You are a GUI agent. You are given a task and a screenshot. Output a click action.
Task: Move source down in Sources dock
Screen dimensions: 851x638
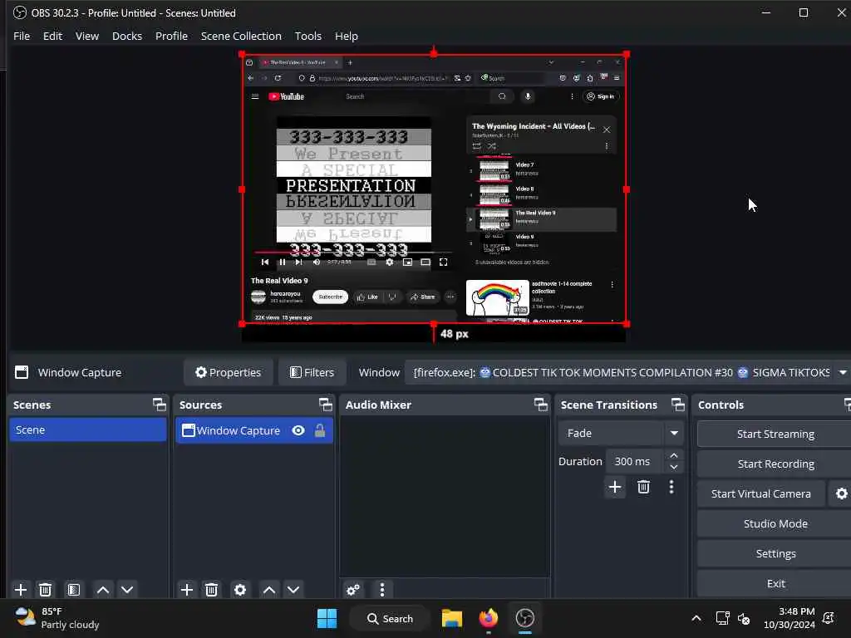click(293, 590)
